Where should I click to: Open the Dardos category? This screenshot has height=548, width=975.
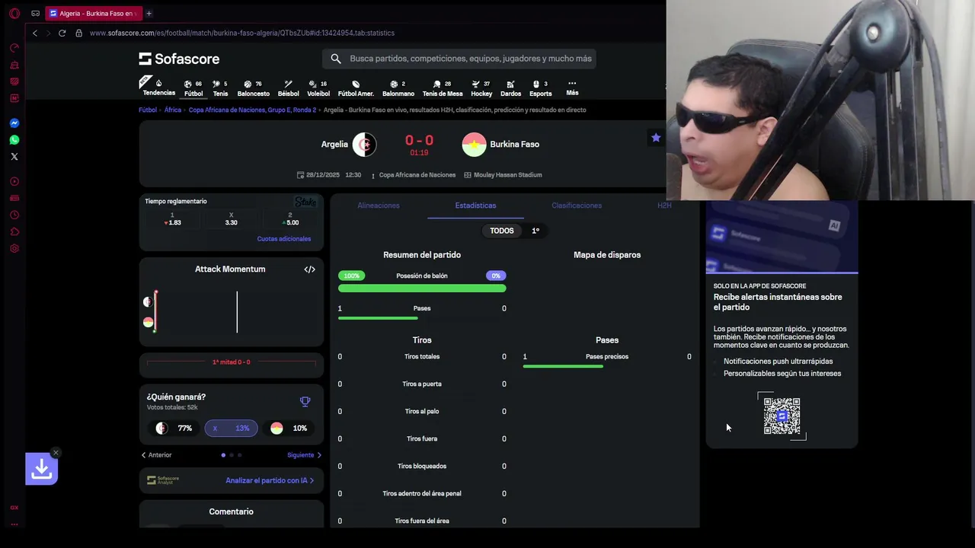[510, 88]
